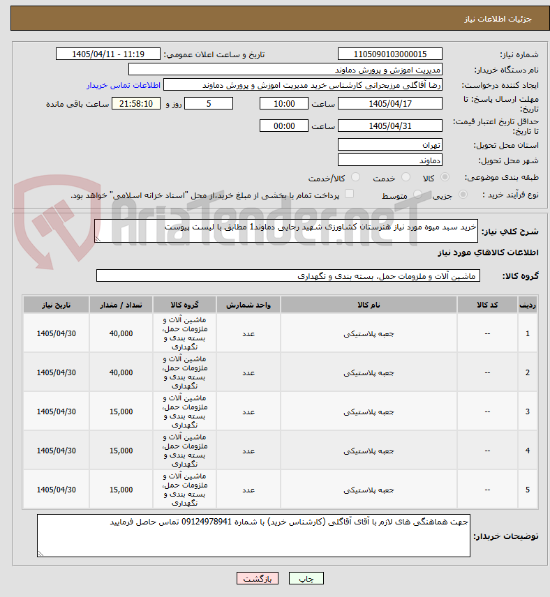Click the announcement date field 1405/04/11 - 11:19

pos(108,54)
